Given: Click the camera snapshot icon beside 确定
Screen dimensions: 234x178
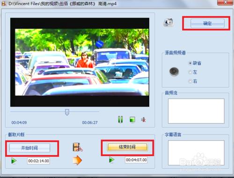Looking at the screenshot, I should pos(168,22).
